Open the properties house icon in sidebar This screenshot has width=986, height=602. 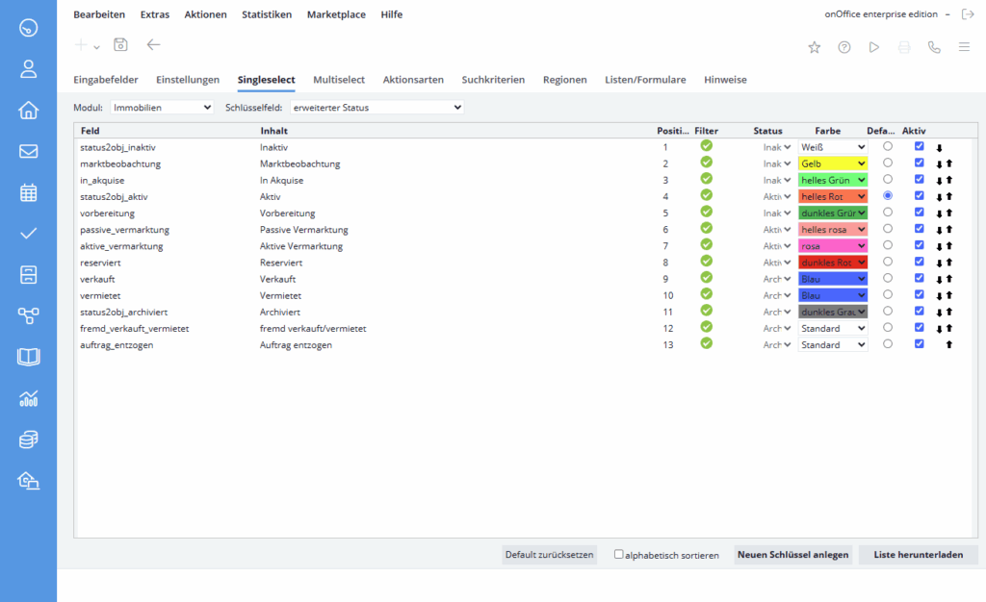point(28,110)
